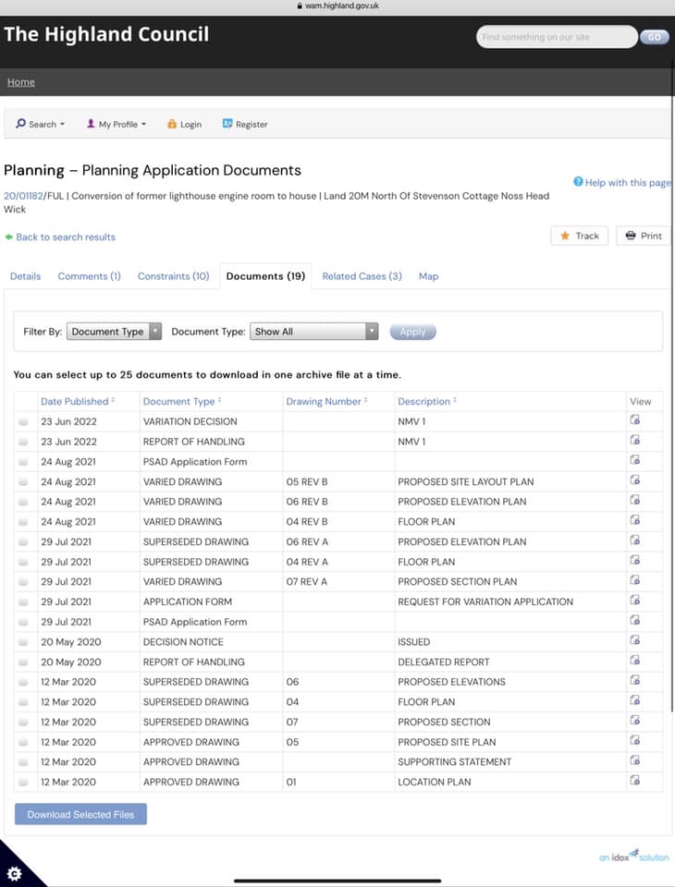This screenshot has height=887, width=675.
Task: Open the LOCATION PLAN drawing 01 document
Action: [x=635, y=781]
